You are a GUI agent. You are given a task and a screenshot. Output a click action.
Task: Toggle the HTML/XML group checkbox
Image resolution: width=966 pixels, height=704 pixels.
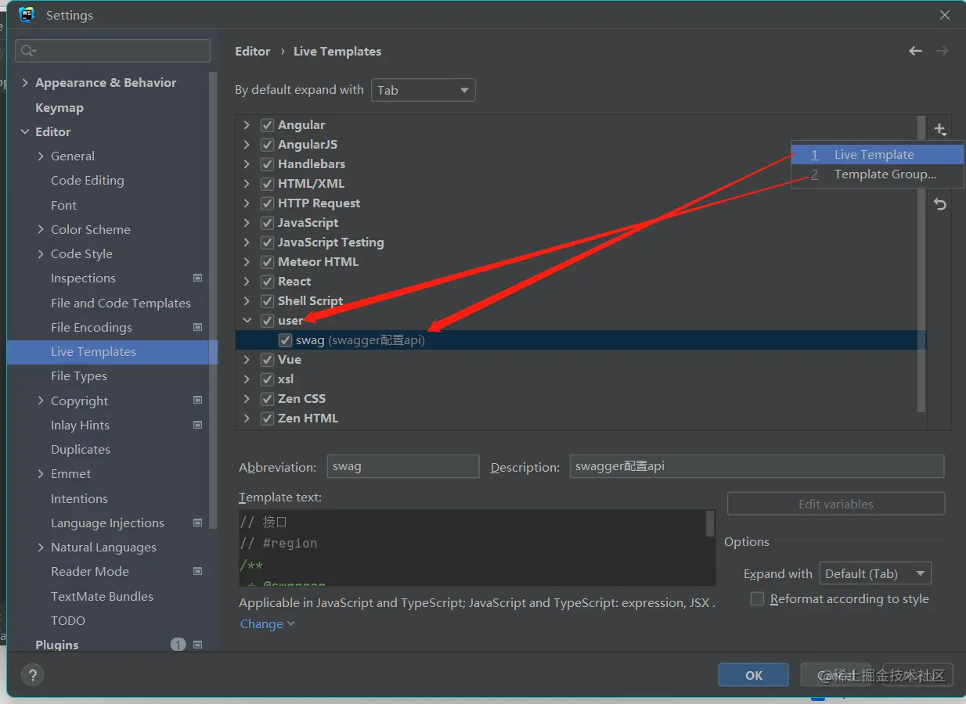(268, 184)
